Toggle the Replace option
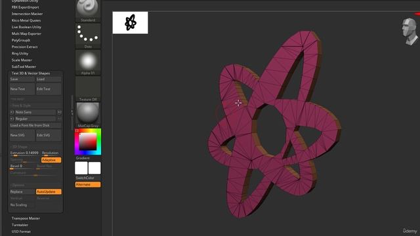This screenshot has width=420, height=236. point(22,192)
